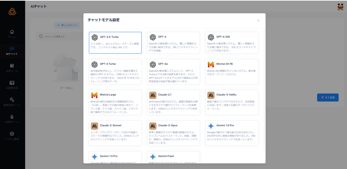Click the GPT-4o description text
Image resolution: width=347 pixels, height=169 pixels.
point(173,76)
